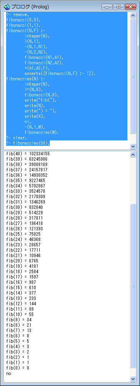Click the asserta line in code
This screenshot has width=140, height=386.
point(60,73)
